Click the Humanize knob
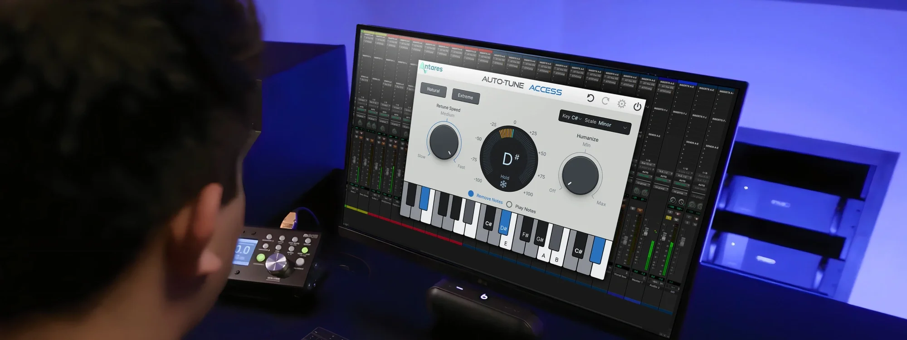907x340 pixels. [580, 175]
